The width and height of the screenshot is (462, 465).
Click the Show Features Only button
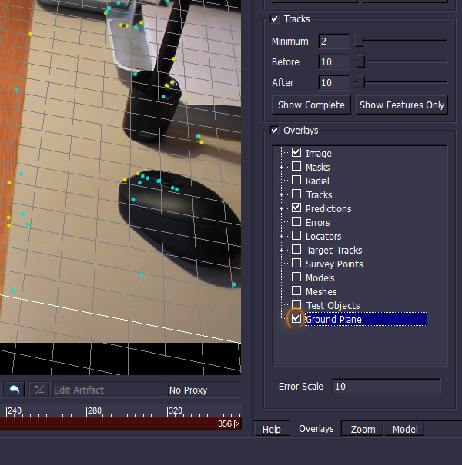click(x=402, y=105)
